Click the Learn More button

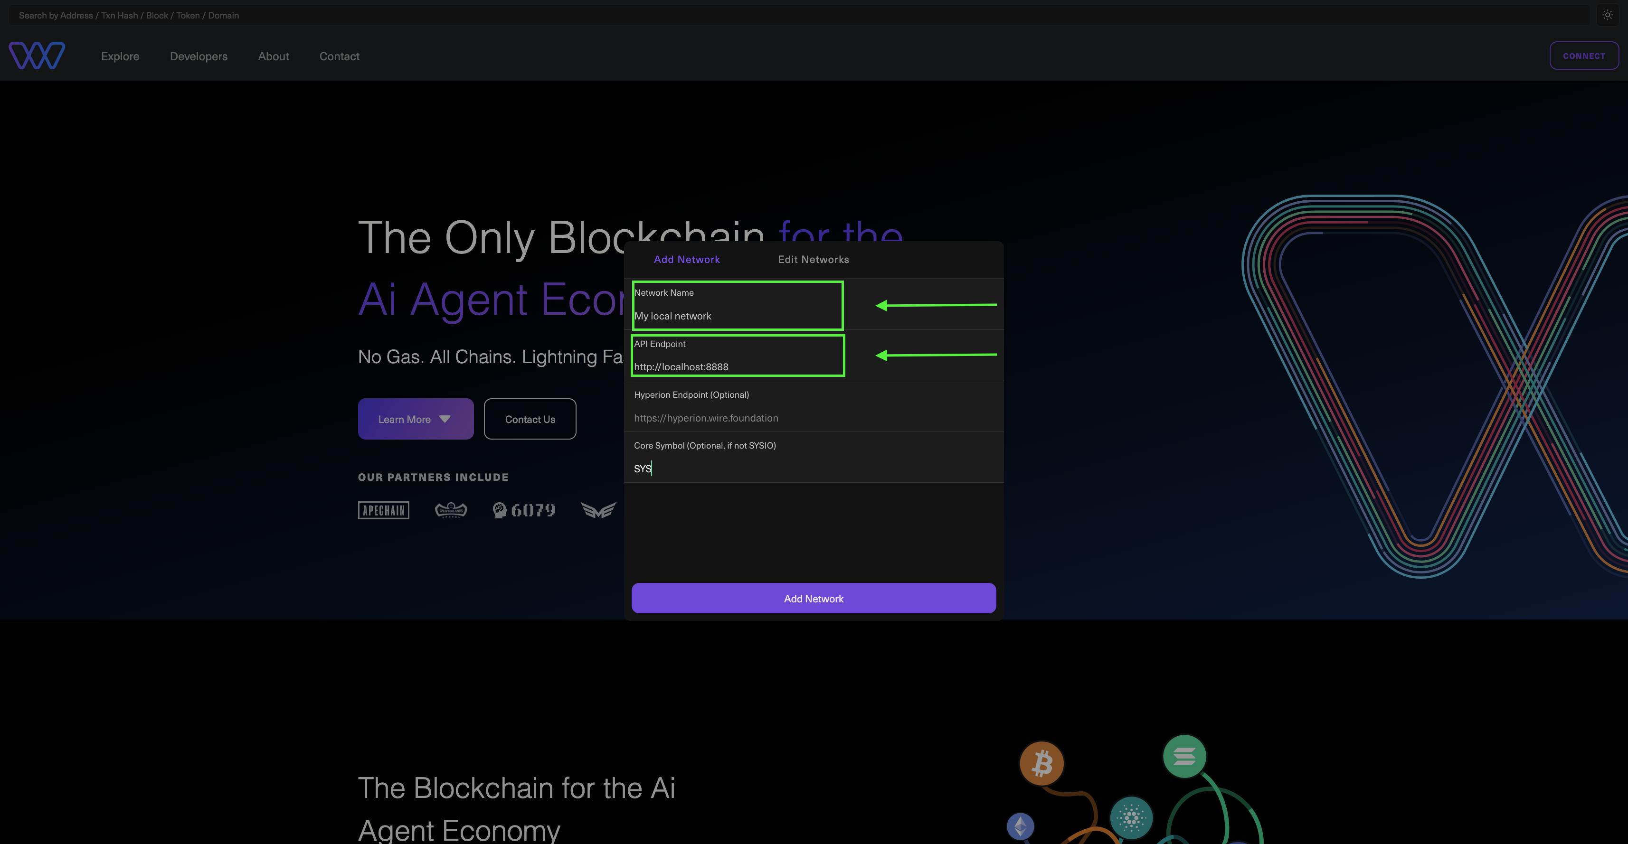click(x=416, y=419)
